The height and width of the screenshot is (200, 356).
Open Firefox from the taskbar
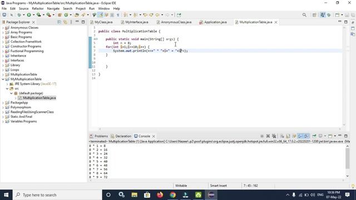tap(160, 195)
